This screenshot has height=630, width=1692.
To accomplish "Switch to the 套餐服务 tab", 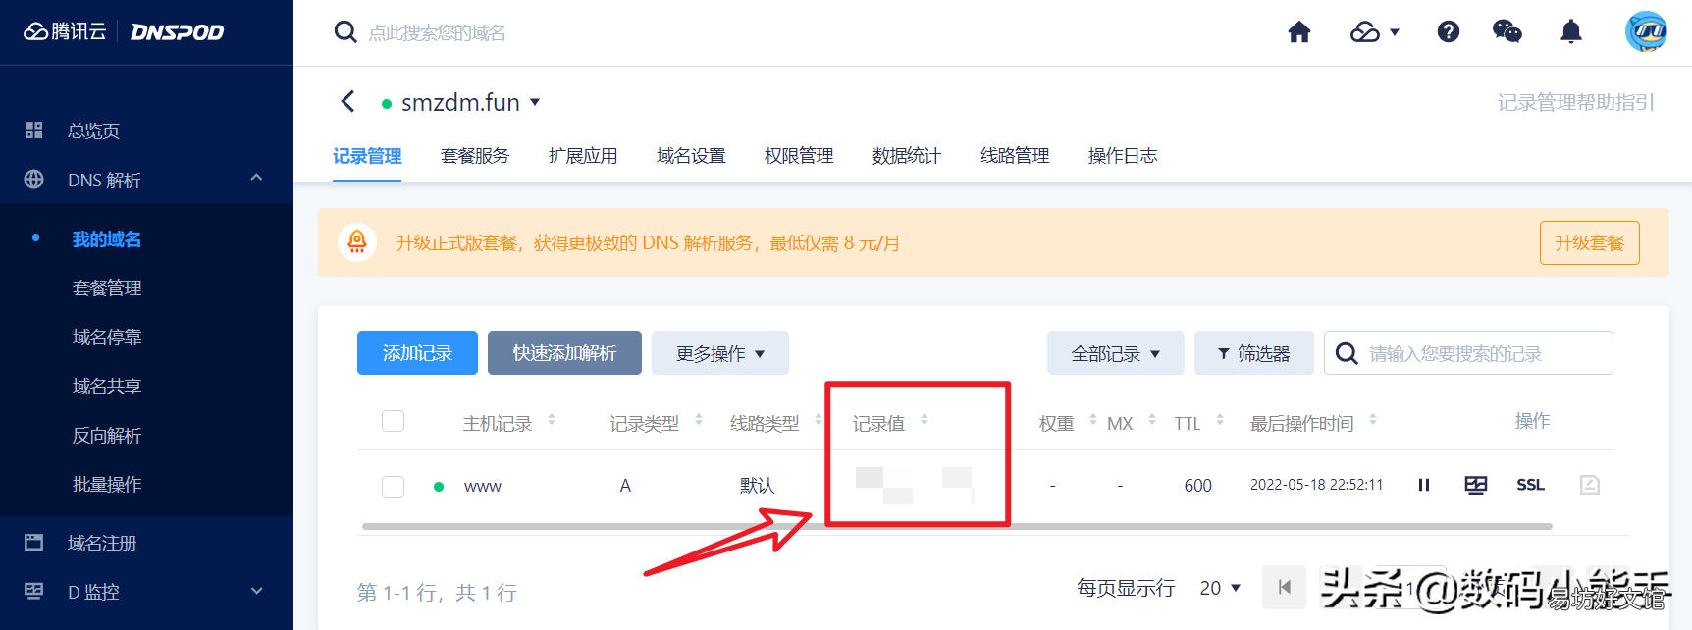I will 475,156.
